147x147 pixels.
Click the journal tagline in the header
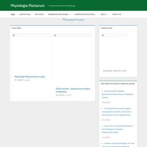[62, 6]
